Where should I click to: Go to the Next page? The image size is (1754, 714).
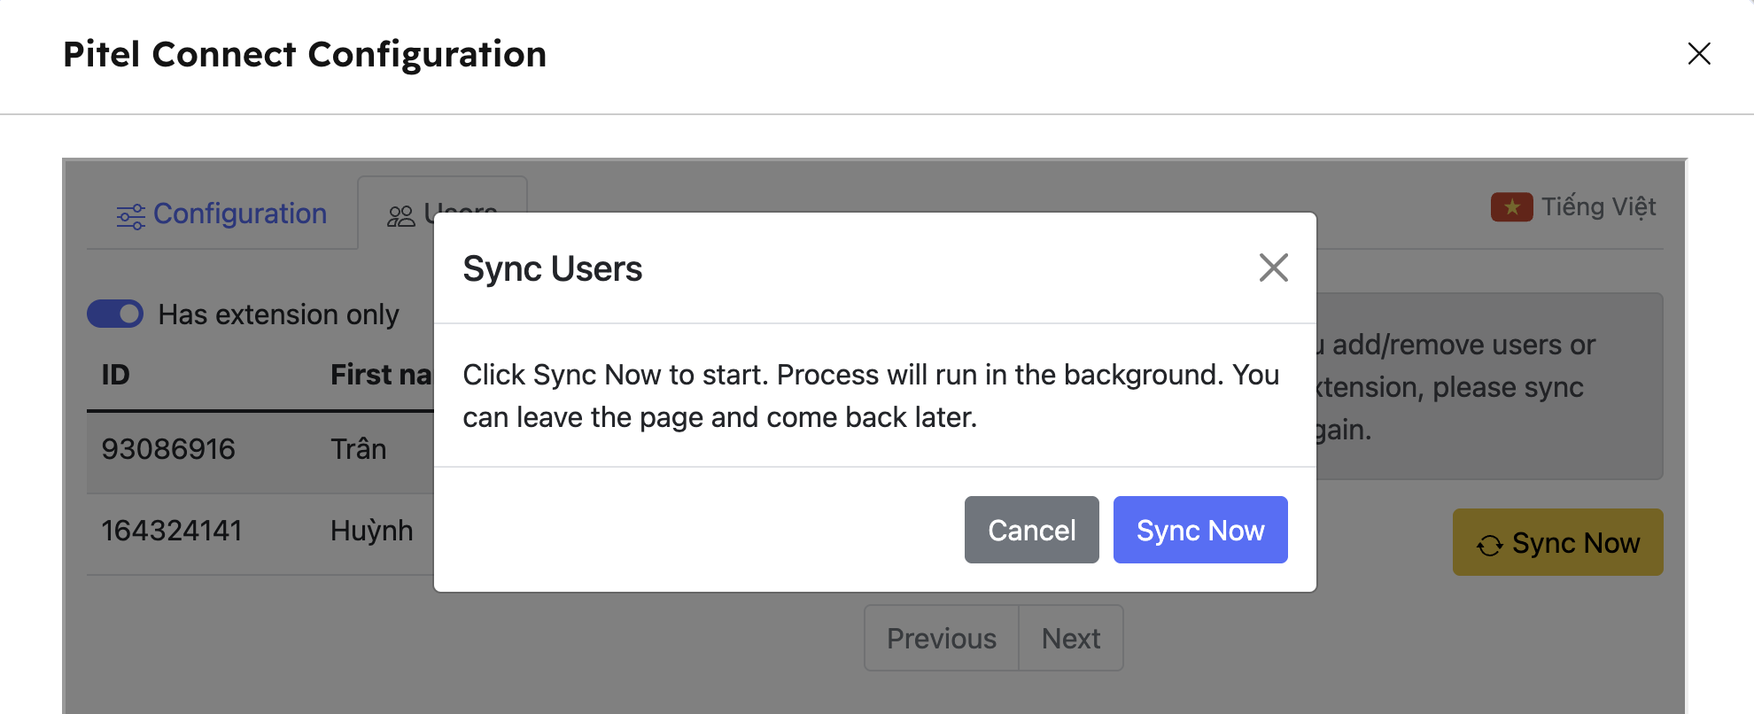pyautogui.click(x=1071, y=638)
